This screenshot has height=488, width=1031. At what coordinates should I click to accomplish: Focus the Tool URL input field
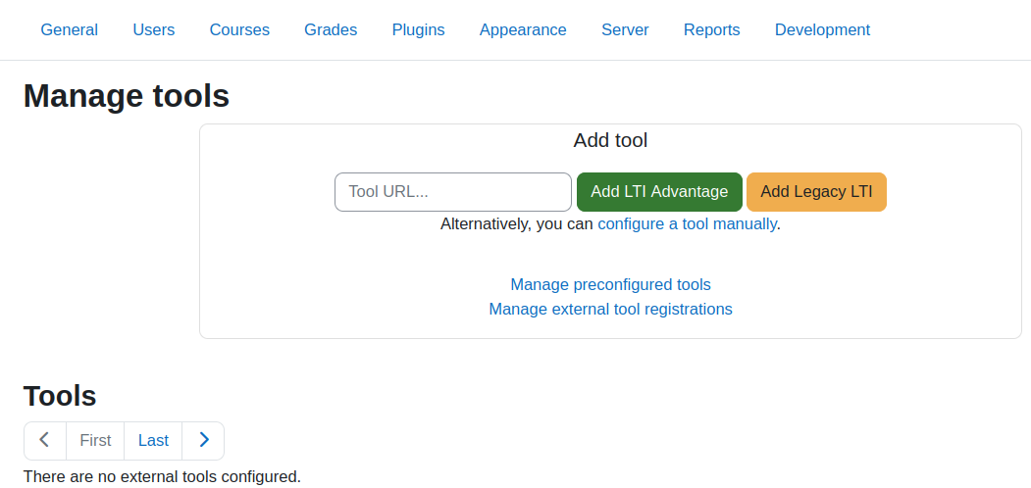453,192
